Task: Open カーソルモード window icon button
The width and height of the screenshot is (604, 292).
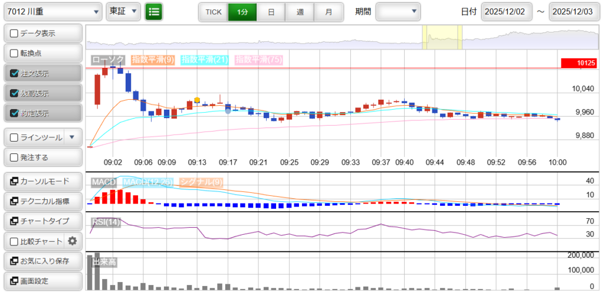Action: click(42, 181)
